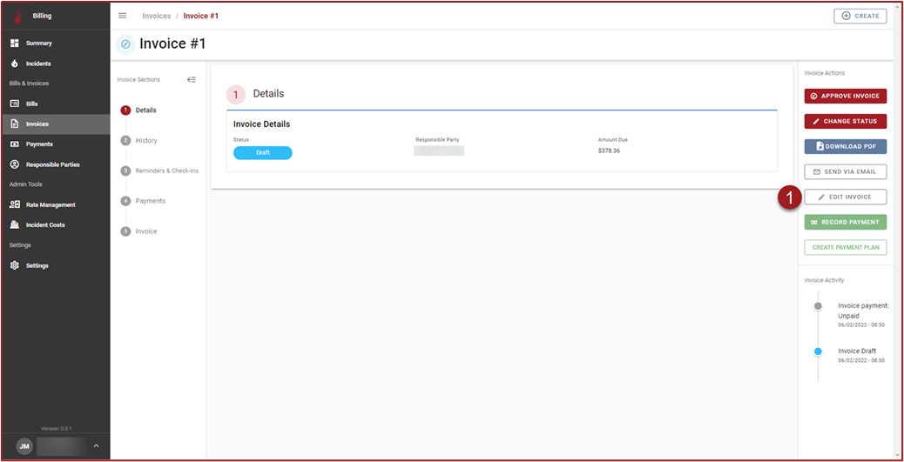Click the Bills icon in sidebar
The image size is (904, 462).
(15, 104)
